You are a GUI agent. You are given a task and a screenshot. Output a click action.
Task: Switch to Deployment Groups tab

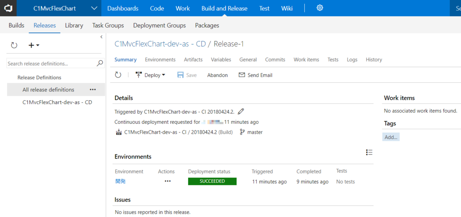tap(159, 25)
